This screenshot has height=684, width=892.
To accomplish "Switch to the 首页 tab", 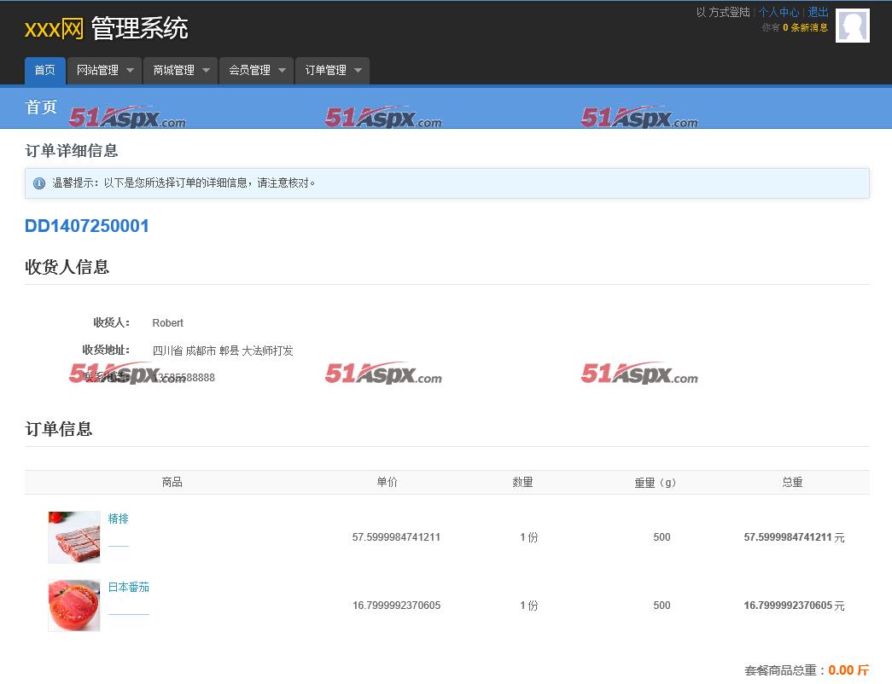I will click(45, 71).
